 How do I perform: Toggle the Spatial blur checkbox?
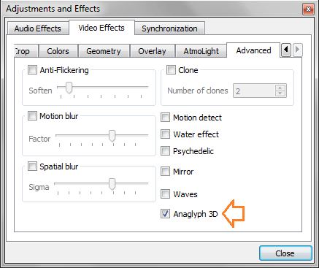tap(32, 166)
